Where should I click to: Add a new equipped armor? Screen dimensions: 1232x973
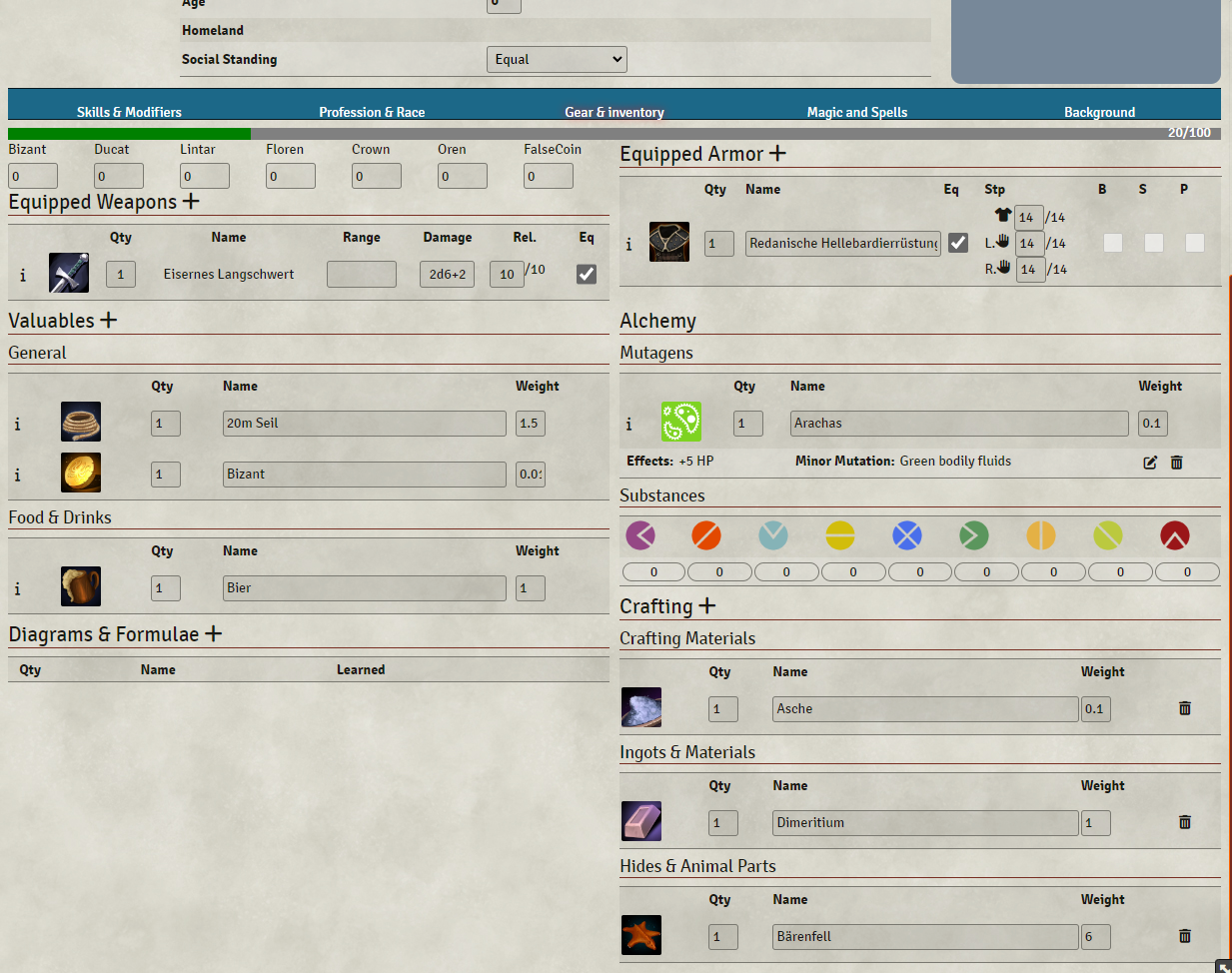coord(777,153)
